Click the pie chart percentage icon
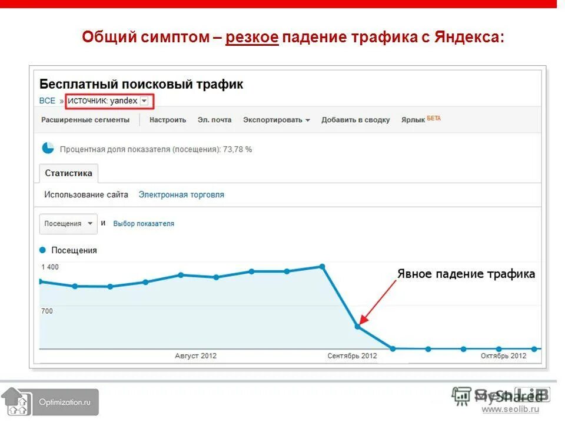This screenshot has width=565, height=423. click(x=48, y=148)
